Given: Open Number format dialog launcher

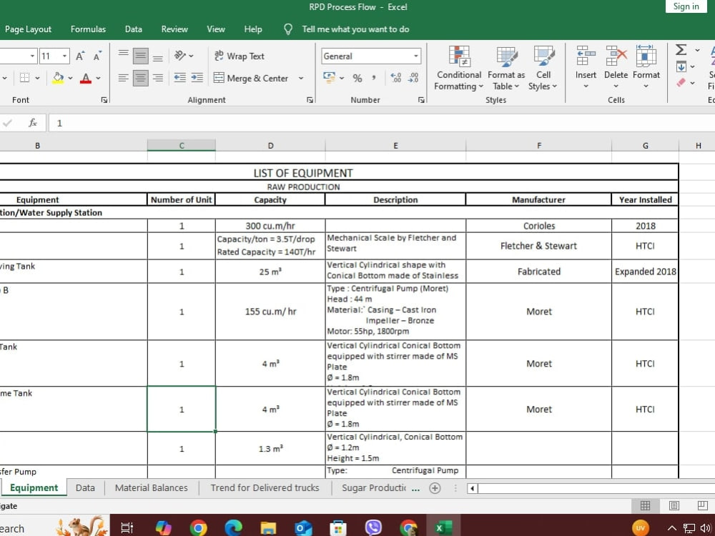Looking at the screenshot, I should (x=421, y=100).
